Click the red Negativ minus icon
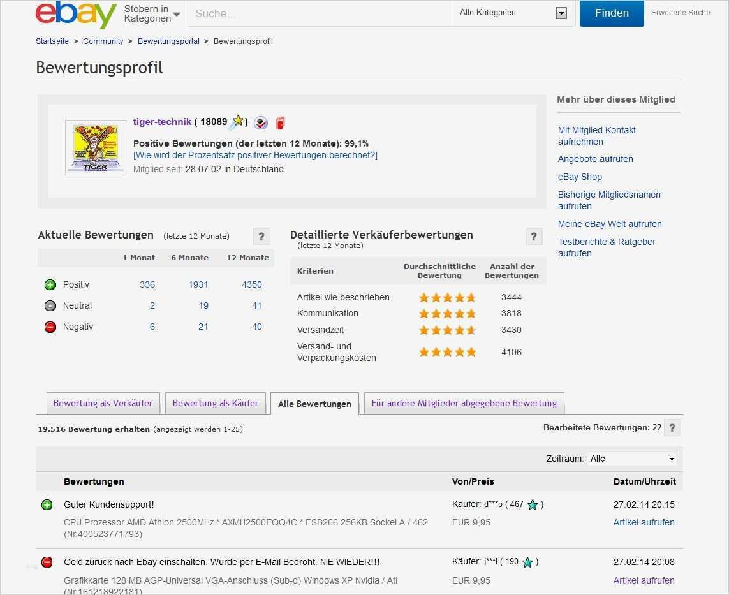 50,327
